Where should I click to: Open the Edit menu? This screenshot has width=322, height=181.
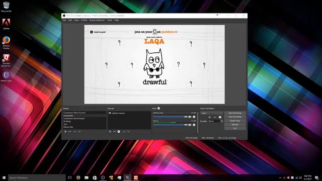(70, 20)
